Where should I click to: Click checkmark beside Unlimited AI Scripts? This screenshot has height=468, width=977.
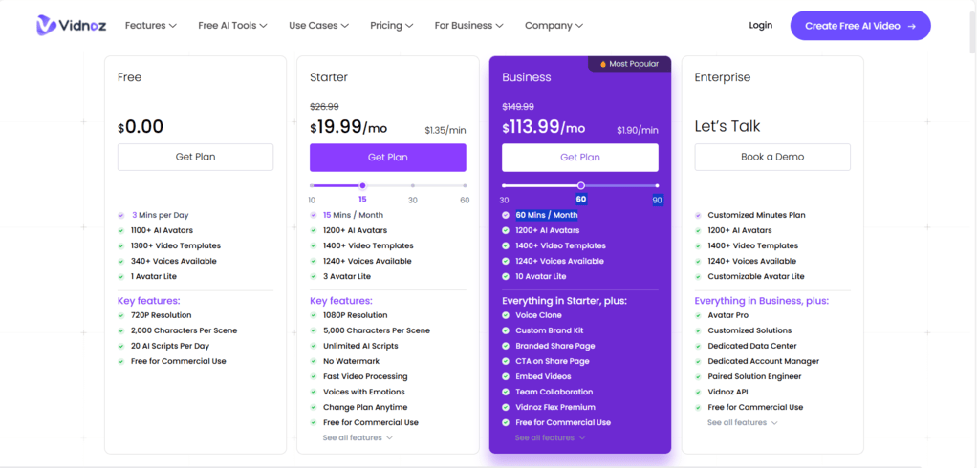click(314, 346)
